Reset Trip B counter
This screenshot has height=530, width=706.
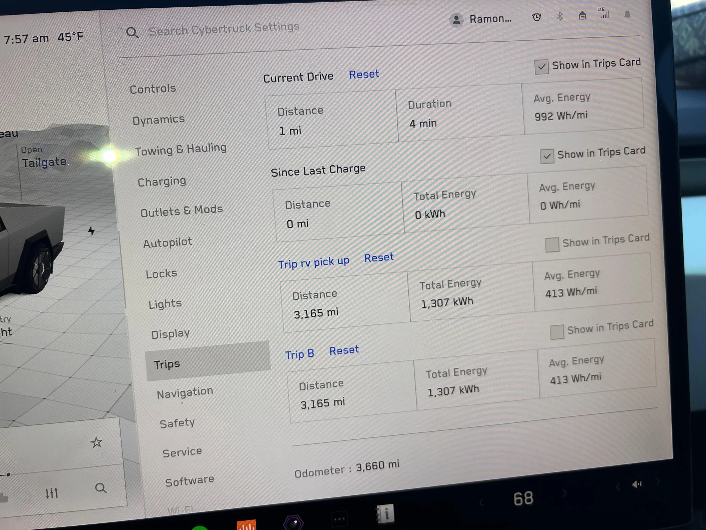344,351
